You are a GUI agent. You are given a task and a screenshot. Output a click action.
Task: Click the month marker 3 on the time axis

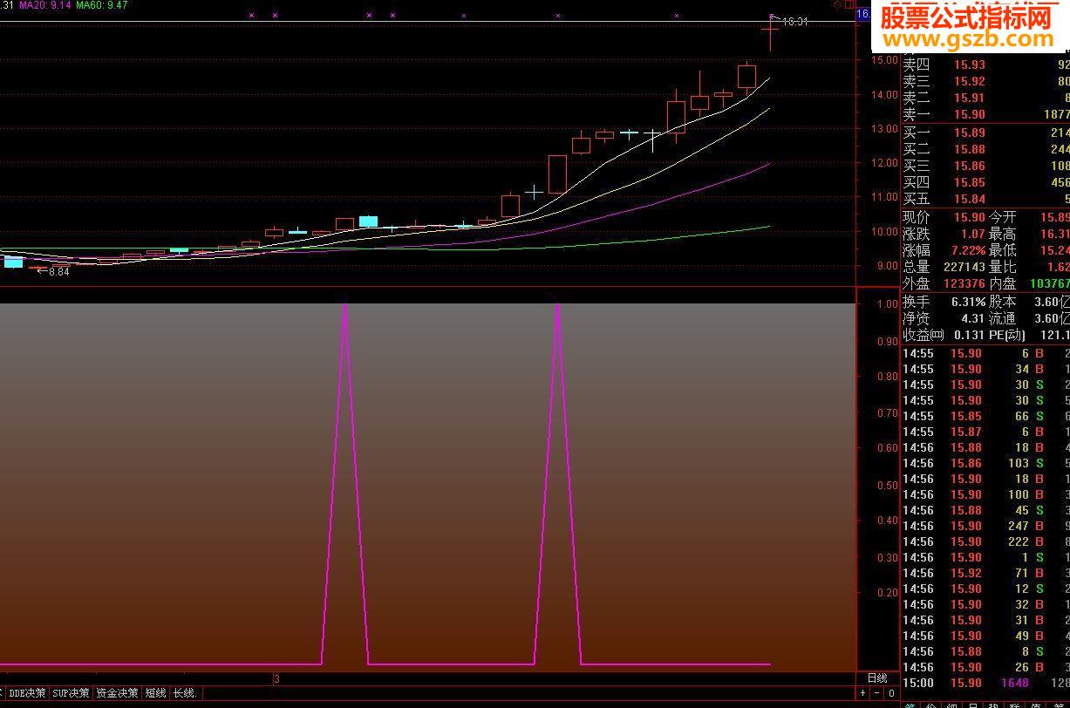click(276, 678)
